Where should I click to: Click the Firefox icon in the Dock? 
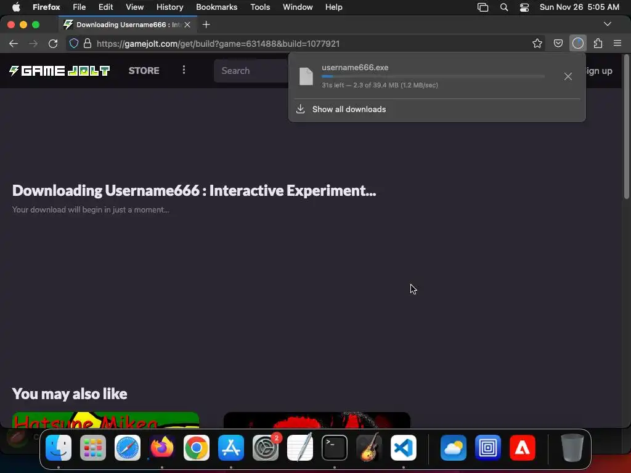tap(162, 448)
